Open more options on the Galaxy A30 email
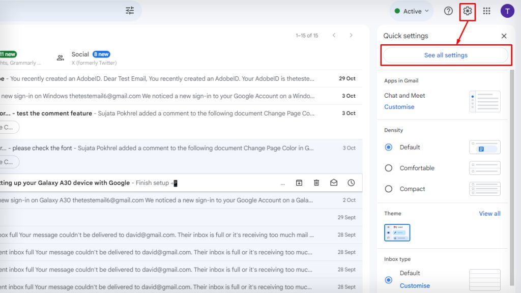 point(283,183)
